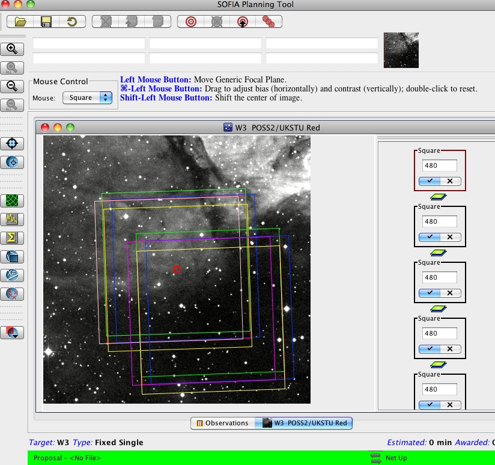Click the dropdown arrow on bottom sidebar icon
This screenshot has width=495, height=465.
16,336
